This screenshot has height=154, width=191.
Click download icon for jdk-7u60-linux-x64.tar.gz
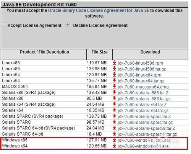(x=115, y=80)
